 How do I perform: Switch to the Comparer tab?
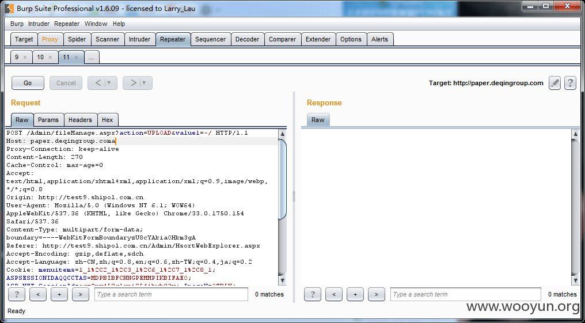click(x=283, y=39)
